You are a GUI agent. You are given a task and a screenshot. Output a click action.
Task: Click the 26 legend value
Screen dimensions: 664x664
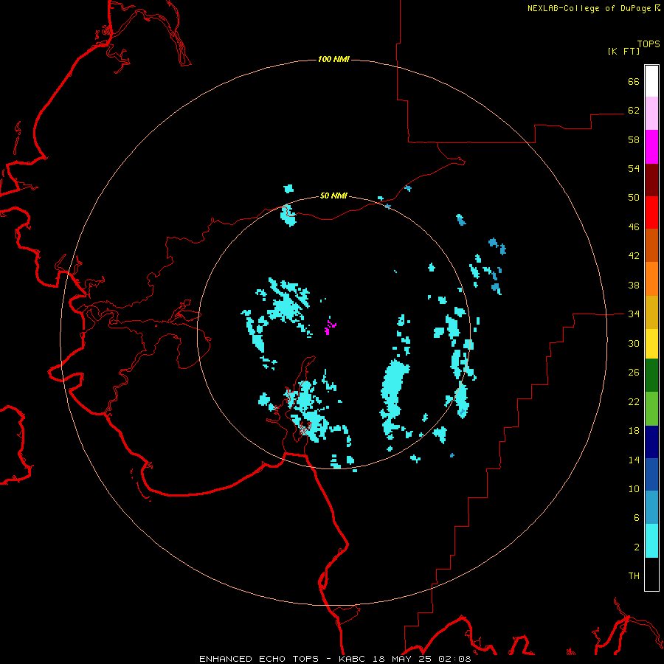click(634, 373)
